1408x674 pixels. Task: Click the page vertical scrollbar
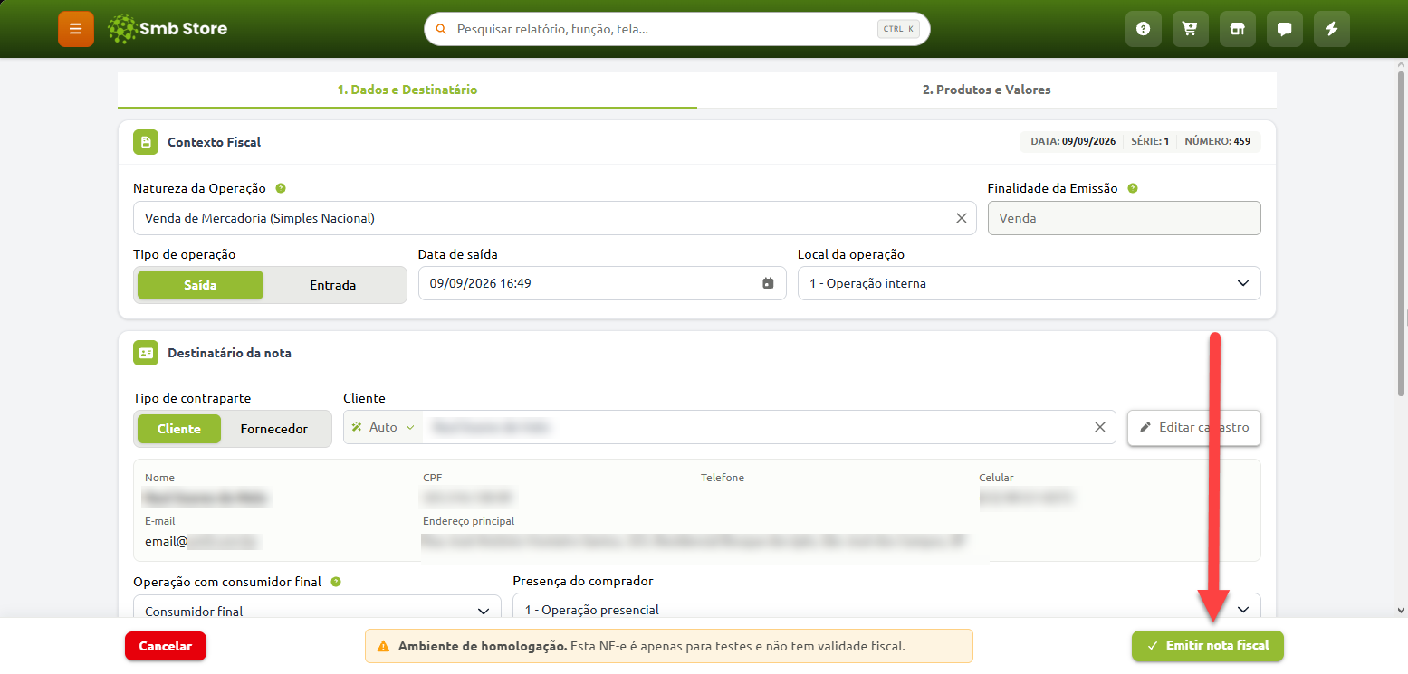click(1402, 235)
